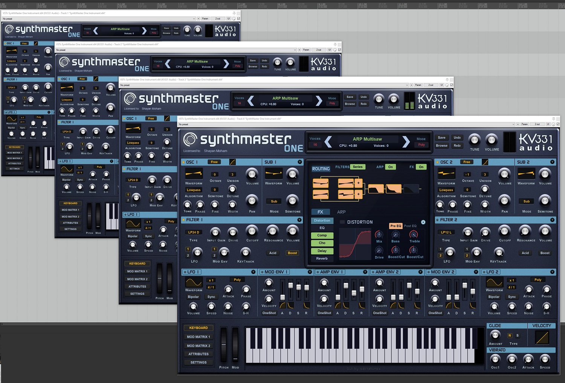
Task: Toggle the ARP On switch in routing
Action: point(390,167)
